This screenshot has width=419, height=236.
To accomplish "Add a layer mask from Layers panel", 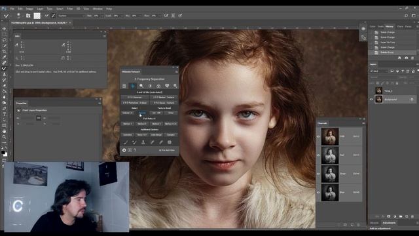I will [x=389, y=216].
